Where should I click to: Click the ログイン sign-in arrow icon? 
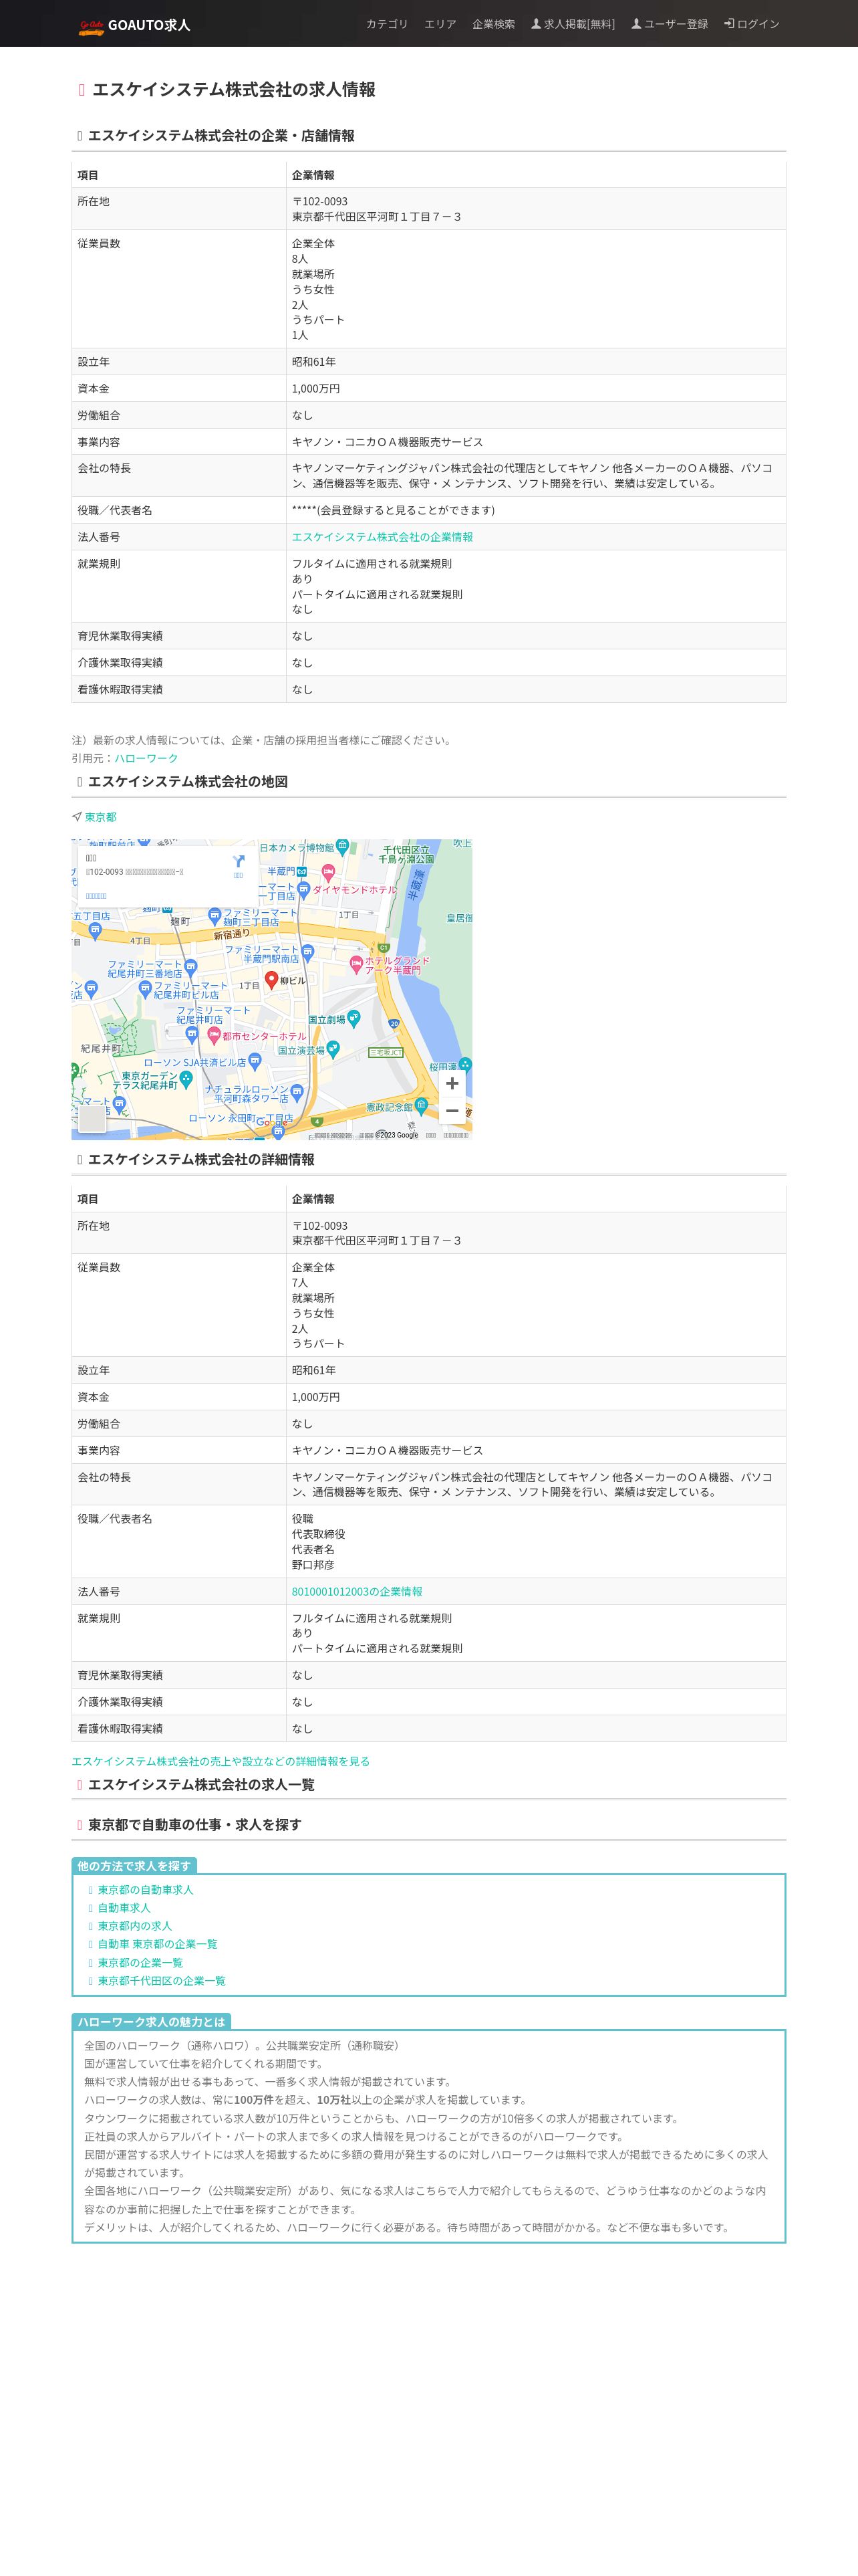pyautogui.click(x=729, y=24)
